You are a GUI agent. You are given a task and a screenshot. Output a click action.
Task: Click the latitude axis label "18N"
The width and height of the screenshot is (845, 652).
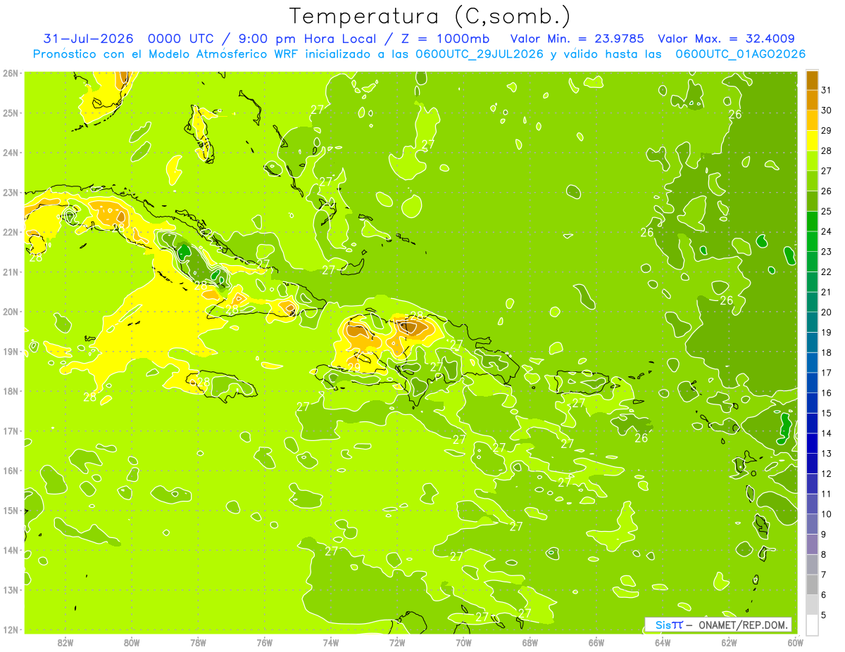[x=11, y=391]
